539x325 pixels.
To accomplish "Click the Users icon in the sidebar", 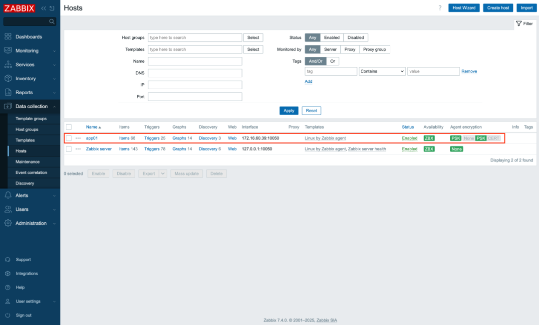I will (8, 209).
